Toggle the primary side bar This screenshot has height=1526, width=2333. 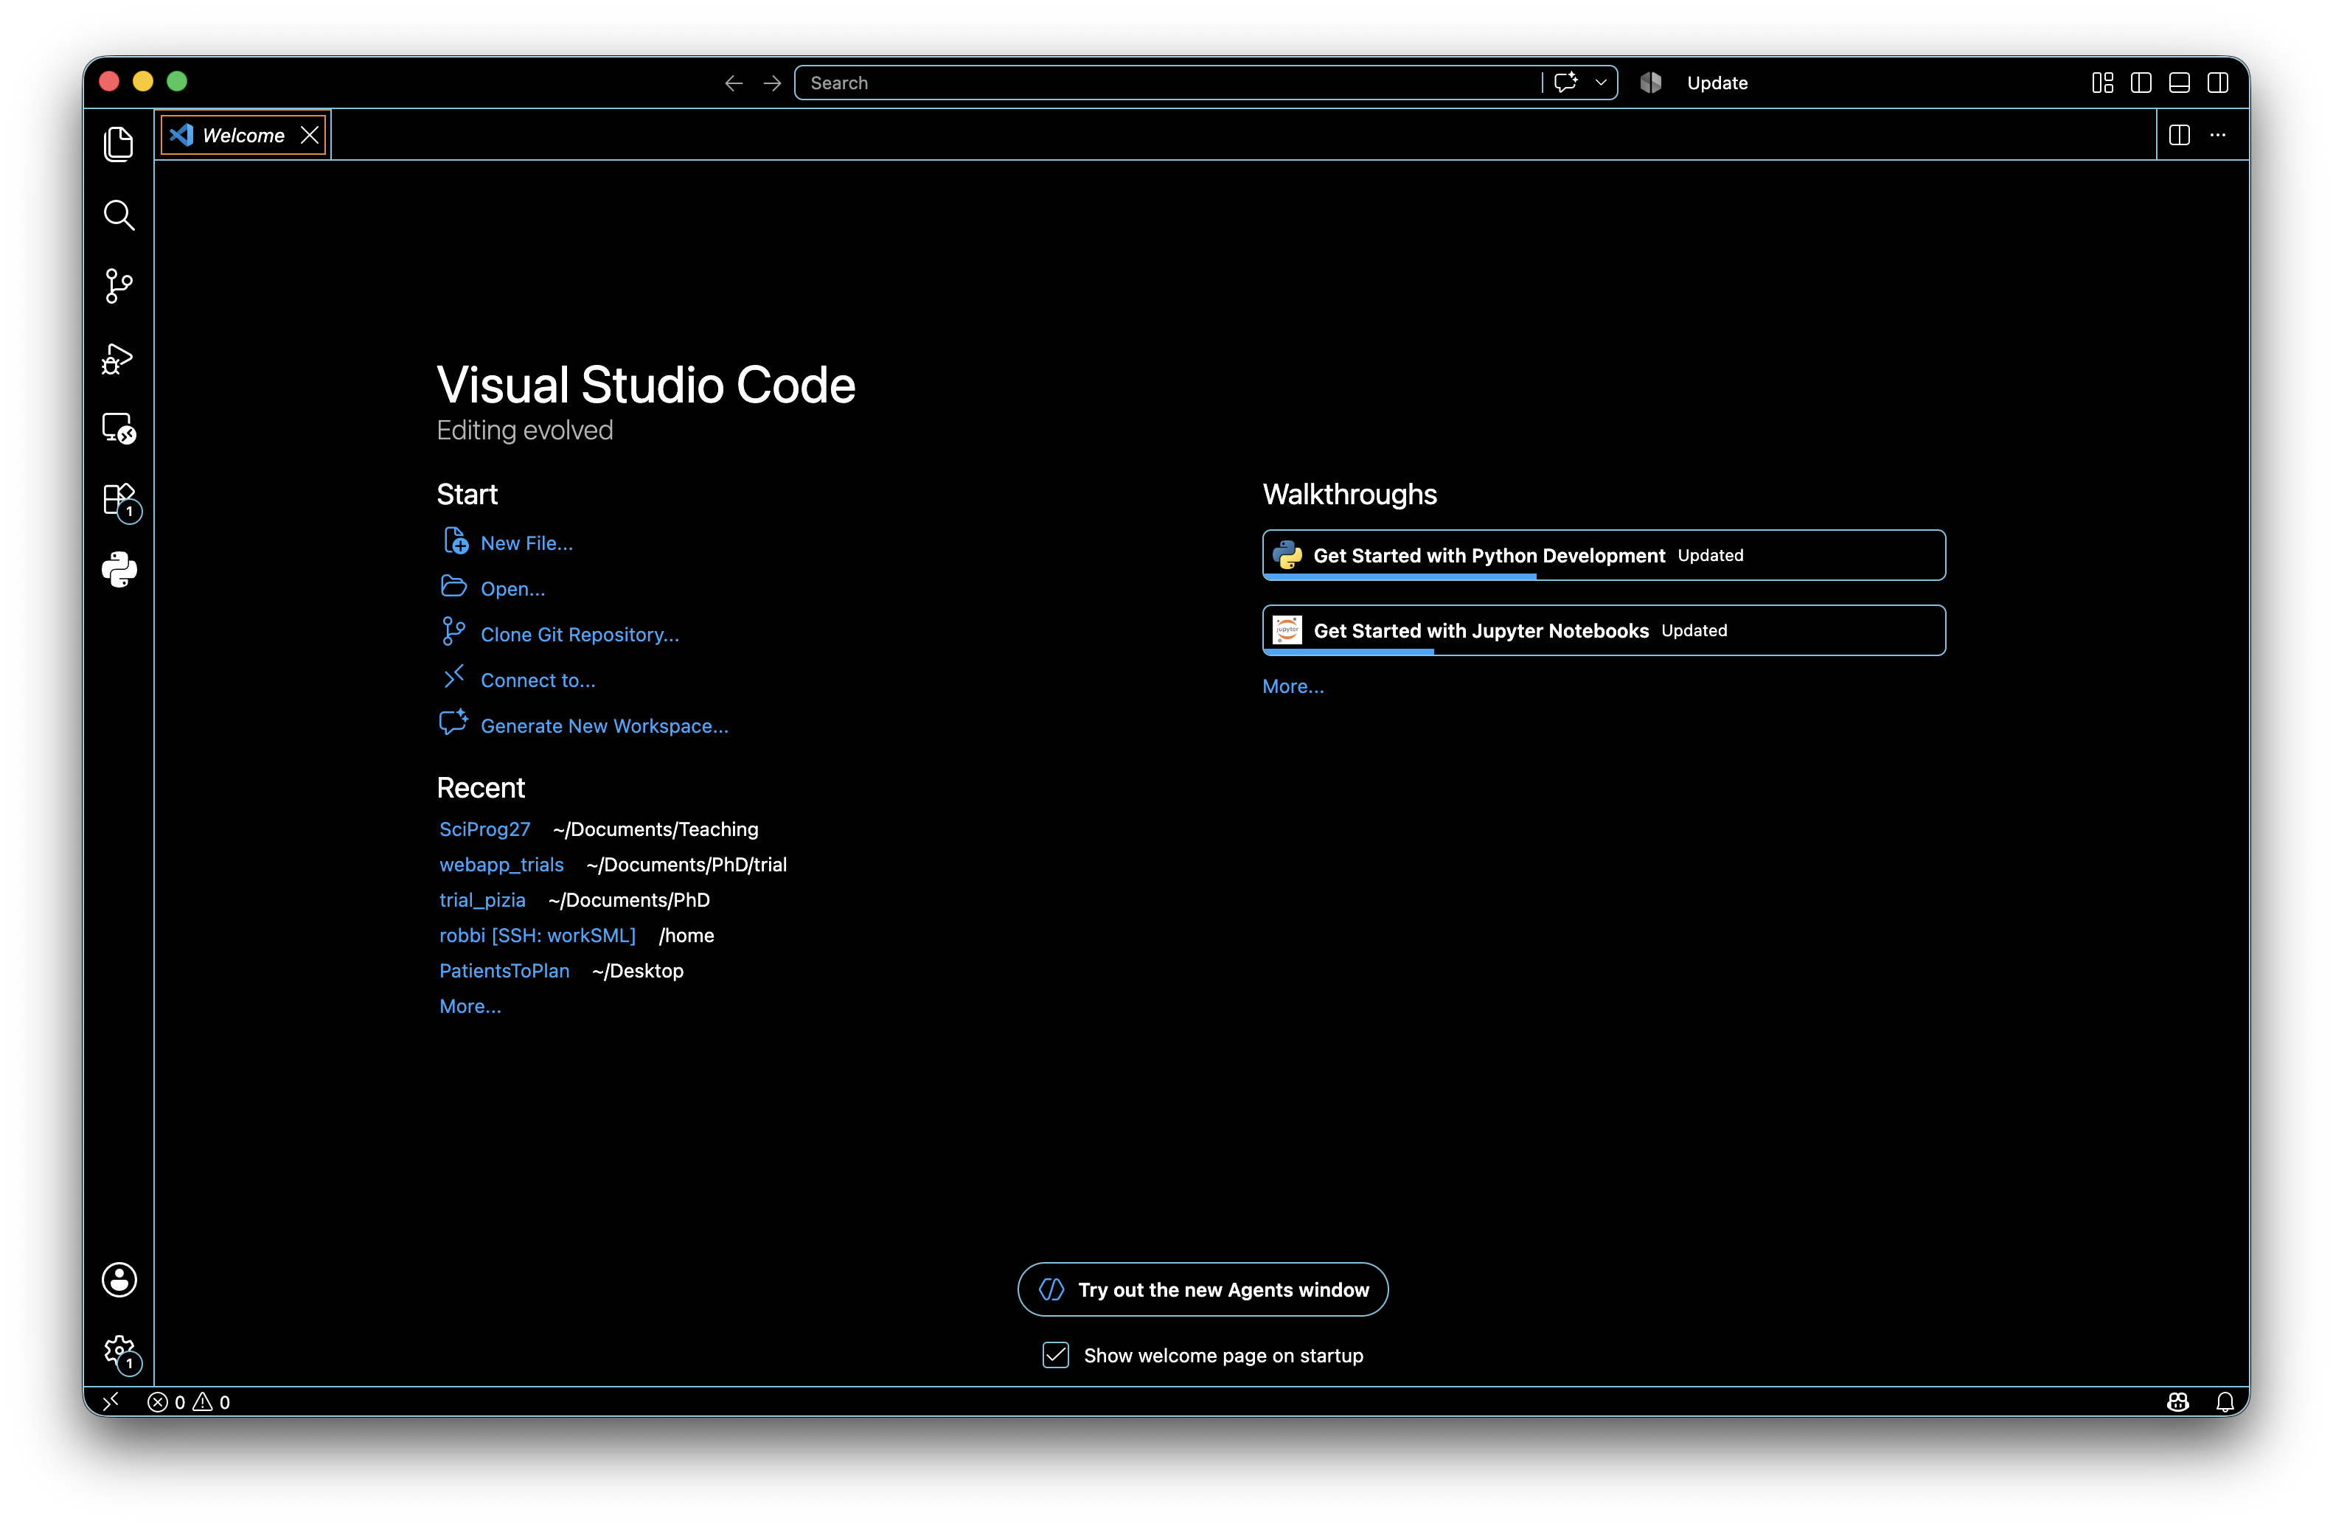pyautogui.click(x=2141, y=83)
